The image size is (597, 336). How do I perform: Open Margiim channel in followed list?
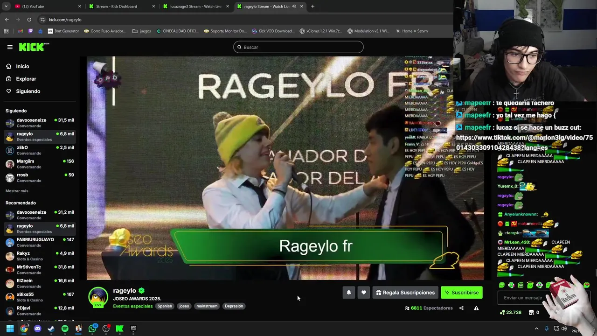click(40, 164)
